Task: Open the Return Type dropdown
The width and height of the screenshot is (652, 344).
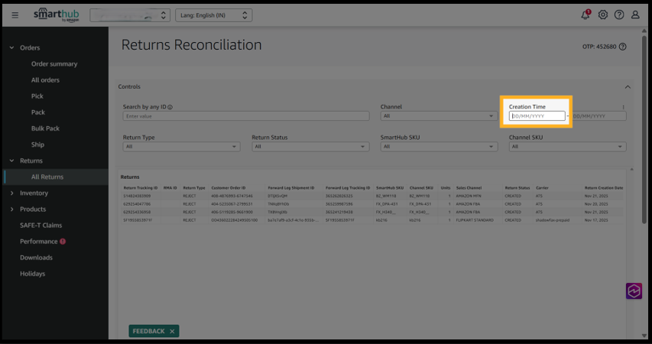Action: [181, 146]
